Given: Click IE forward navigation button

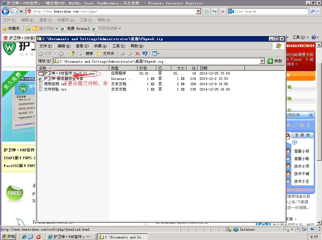Looking at the screenshot, I should point(14,12).
